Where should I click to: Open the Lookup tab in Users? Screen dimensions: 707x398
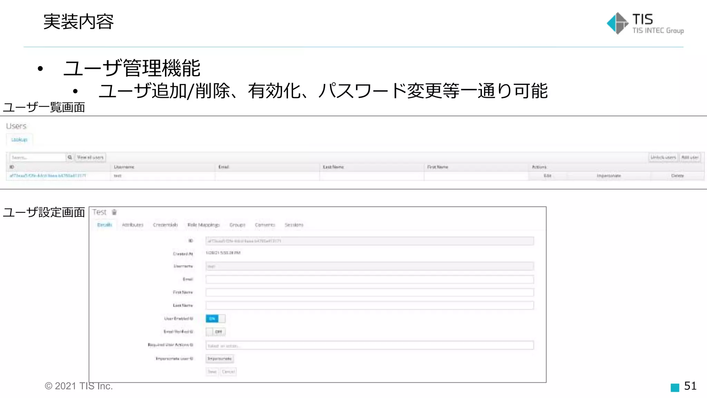(19, 140)
